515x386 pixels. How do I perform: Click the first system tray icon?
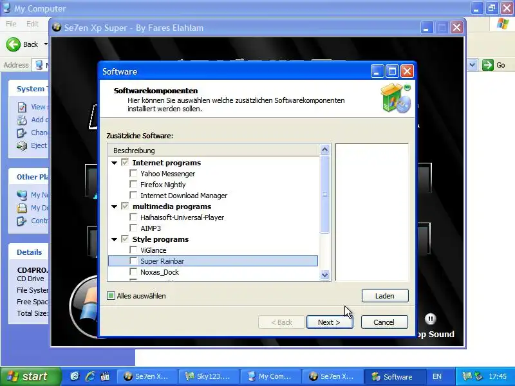[x=467, y=376]
